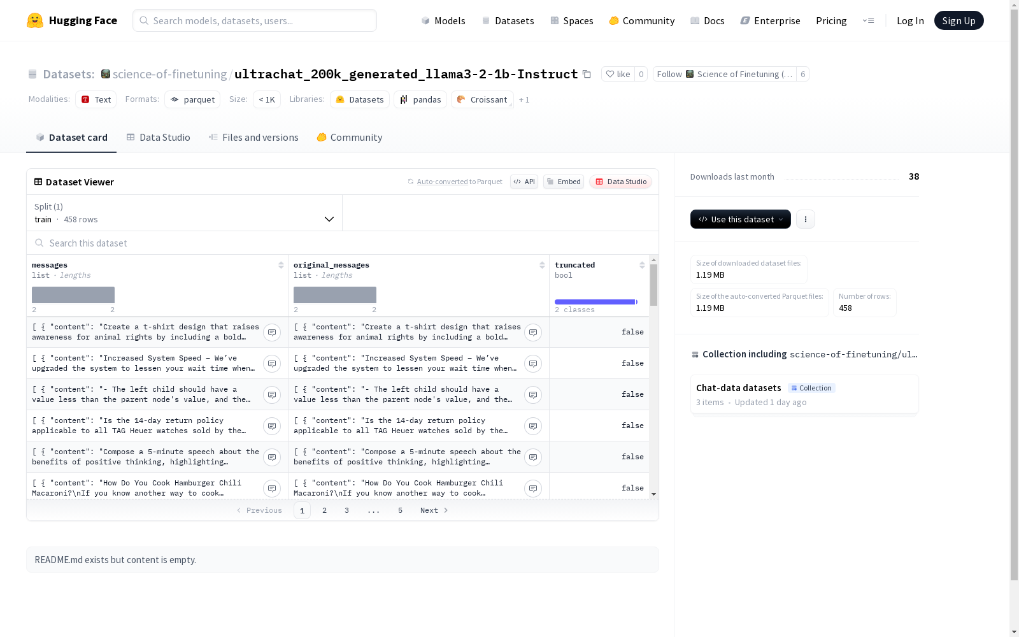The width and height of the screenshot is (1019, 637).
Task: Click the pandas library tag
Action: 420,99
